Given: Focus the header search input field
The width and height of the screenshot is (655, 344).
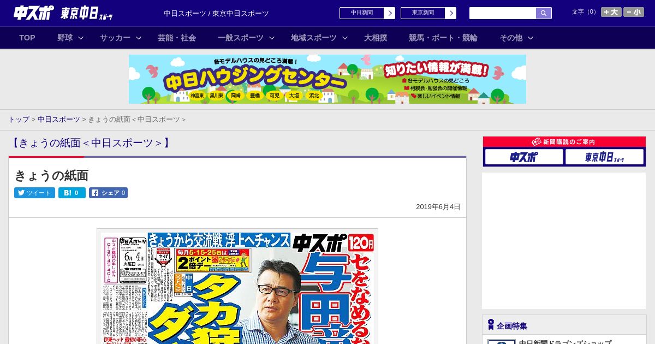Looking at the screenshot, I should tap(503, 13).
